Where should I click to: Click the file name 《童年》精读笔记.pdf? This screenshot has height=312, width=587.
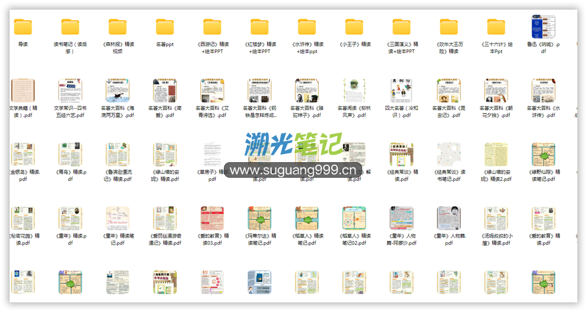(x=117, y=239)
